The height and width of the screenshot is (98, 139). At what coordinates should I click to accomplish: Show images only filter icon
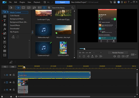pyautogui.click(x=29, y=8)
